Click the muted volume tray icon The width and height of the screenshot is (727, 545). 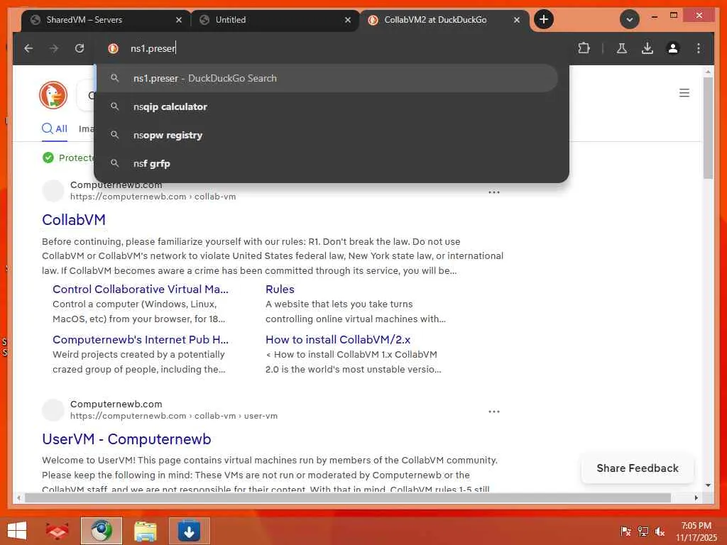[660, 531]
